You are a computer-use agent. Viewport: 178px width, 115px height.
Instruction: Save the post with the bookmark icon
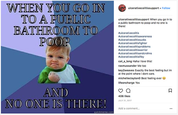[x=170, y=91]
